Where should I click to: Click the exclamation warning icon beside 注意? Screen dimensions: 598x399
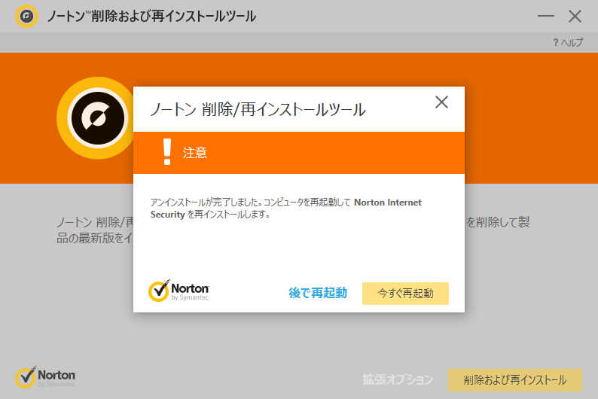click(x=167, y=152)
